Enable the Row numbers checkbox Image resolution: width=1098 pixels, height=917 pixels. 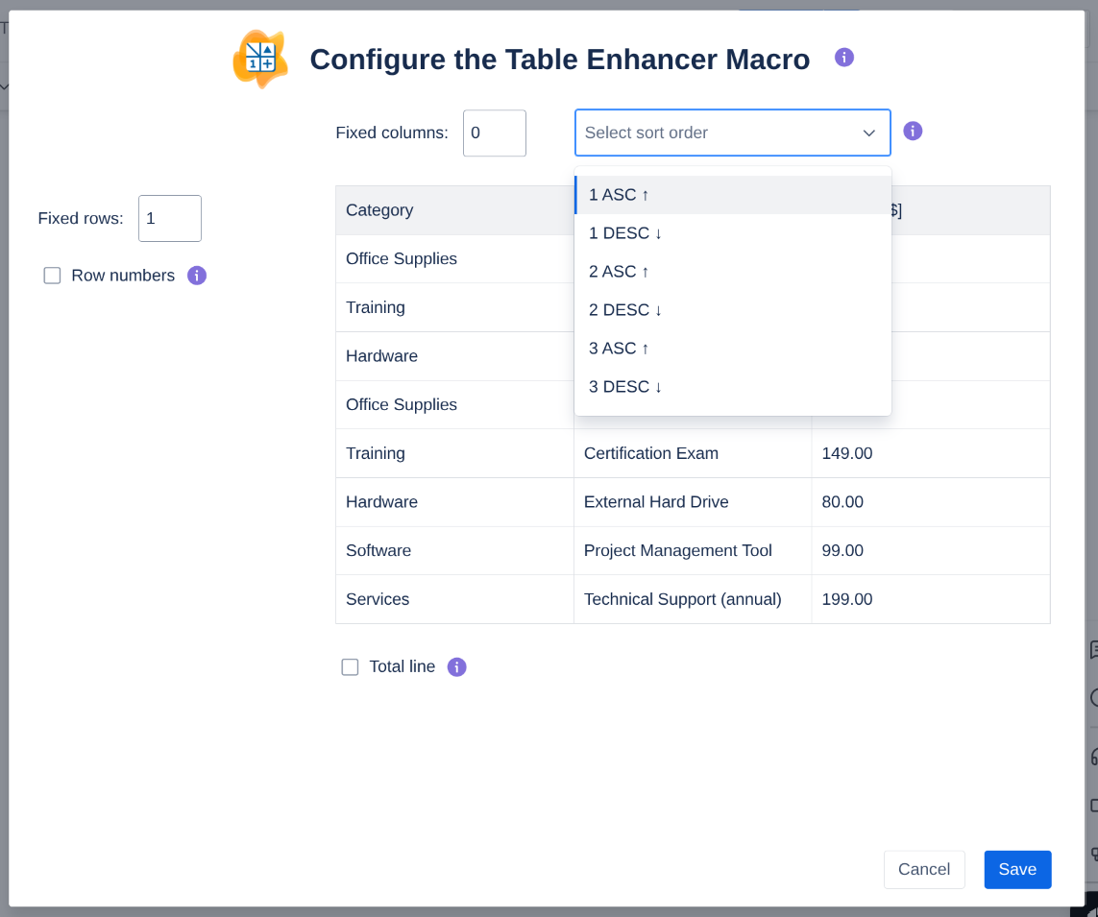click(53, 276)
